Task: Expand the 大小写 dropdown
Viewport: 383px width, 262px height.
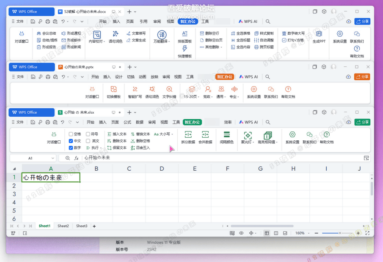Action: [x=172, y=134]
